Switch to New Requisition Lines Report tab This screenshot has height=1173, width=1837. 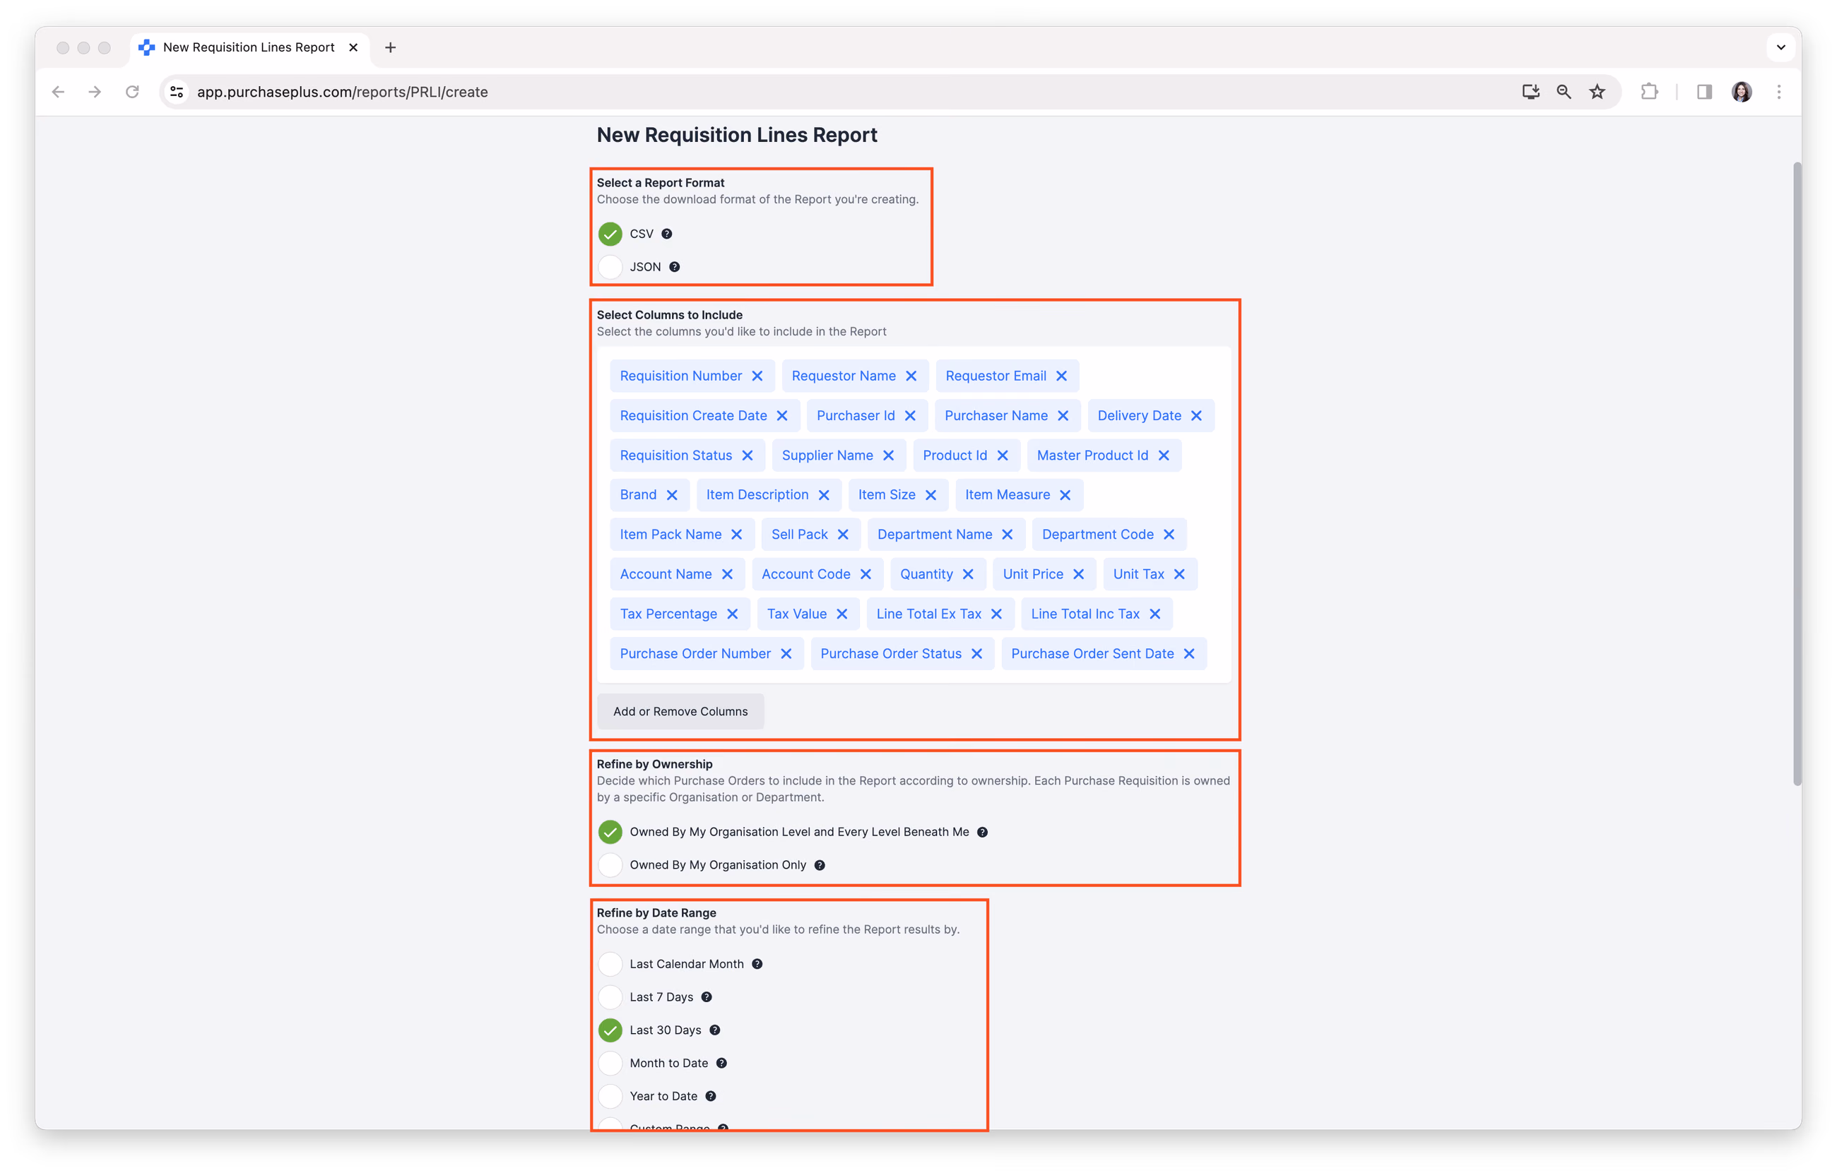pos(249,47)
